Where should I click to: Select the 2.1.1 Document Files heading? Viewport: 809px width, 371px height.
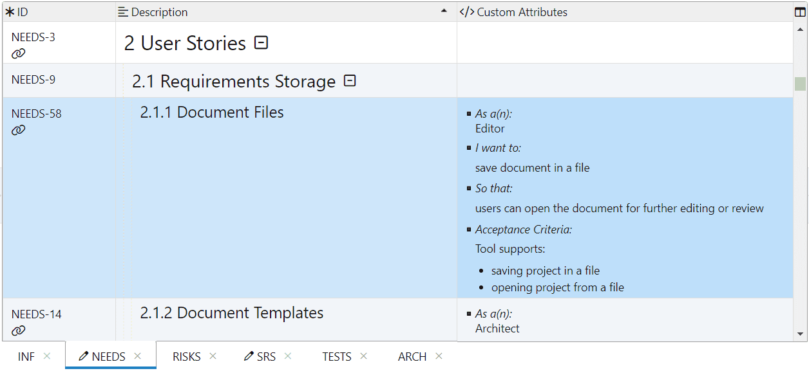pos(212,113)
